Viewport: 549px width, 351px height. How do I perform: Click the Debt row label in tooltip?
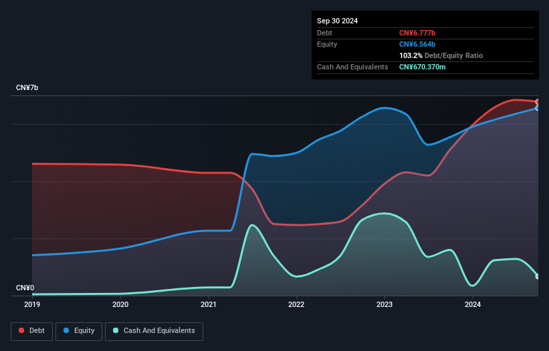324,33
